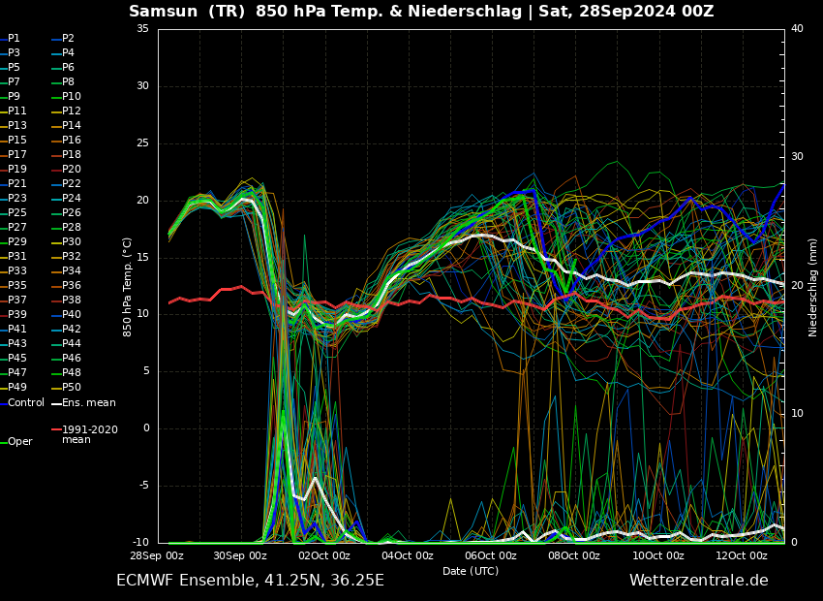Image resolution: width=823 pixels, height=601 pixels.
Task: Click the "Niederschlag (mm)" axis title
Action: tap(812, 288)
